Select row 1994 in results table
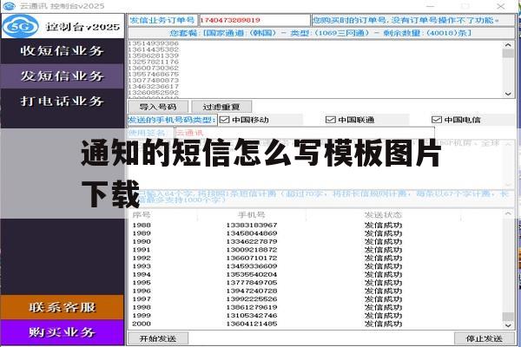Screen dimensions: 521x347 (x=315, y=275)
